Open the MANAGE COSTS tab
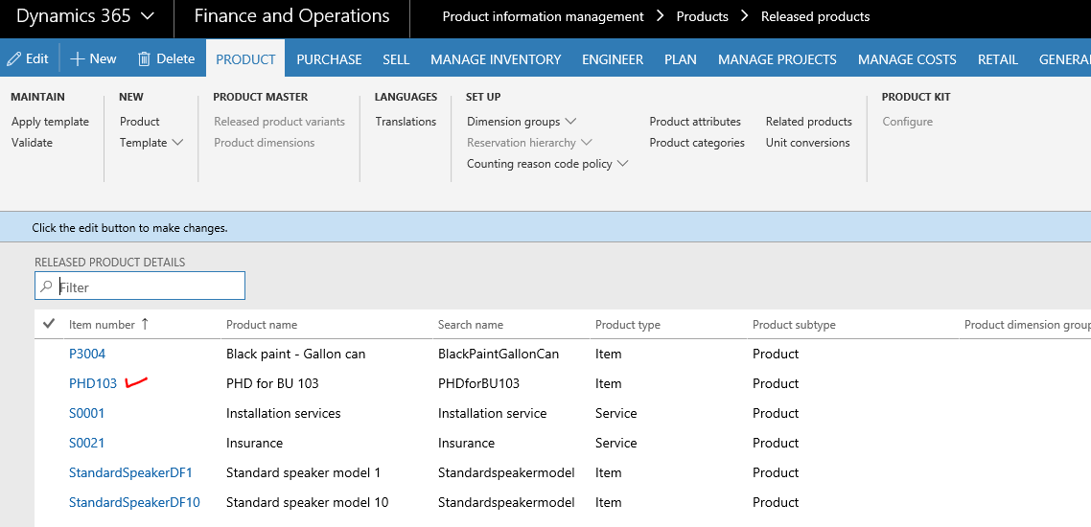 907,59
